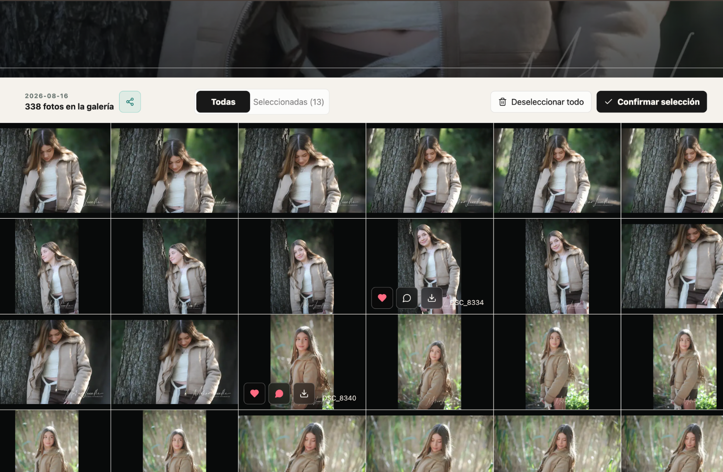This screenshot has height=472, width=723.
Task: Toggle heart favorite on DSC_8334
Action: point(382,298)
